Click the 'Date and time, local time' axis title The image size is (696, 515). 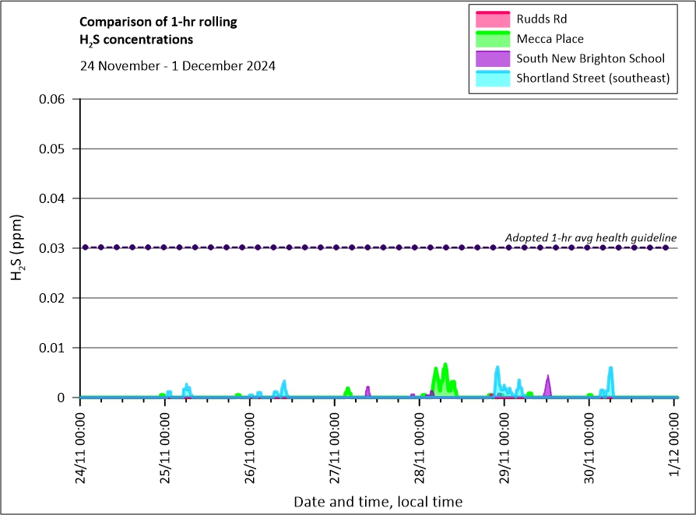click(378, 502)
